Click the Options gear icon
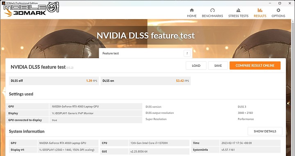Screen dimensions: 295x156 pyautogui.click(x=278, y=10)
